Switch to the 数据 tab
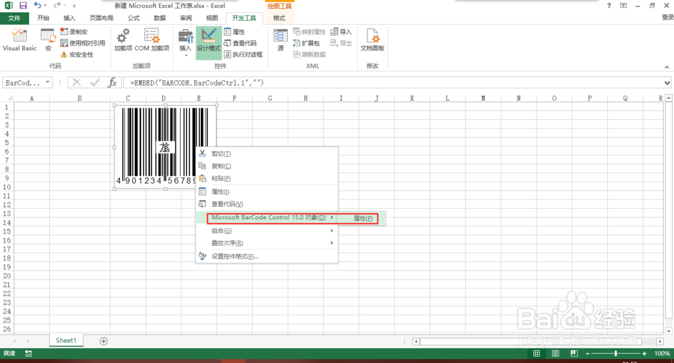The height and width of the screenshot is (363, 674). coord(160,18)
